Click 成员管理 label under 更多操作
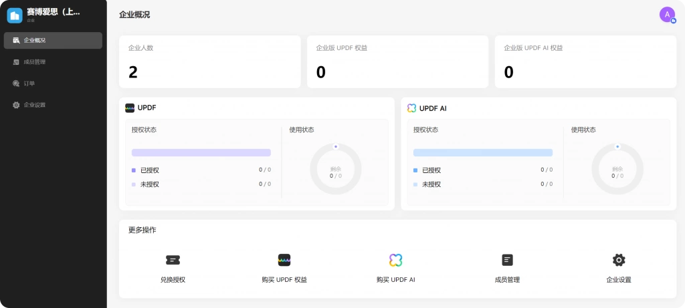This screenshot has width=685, height=308. point(507,280)
